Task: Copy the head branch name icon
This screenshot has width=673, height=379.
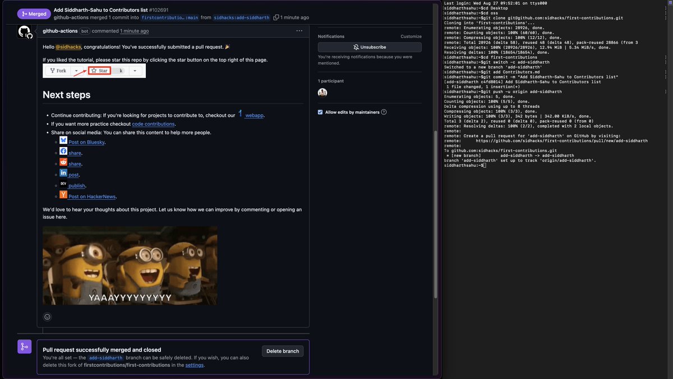Action: coord(276,17)
